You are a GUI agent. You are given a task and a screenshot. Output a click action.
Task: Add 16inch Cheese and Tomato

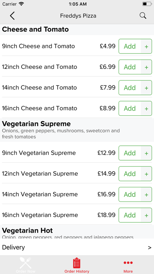click(130, 108)
